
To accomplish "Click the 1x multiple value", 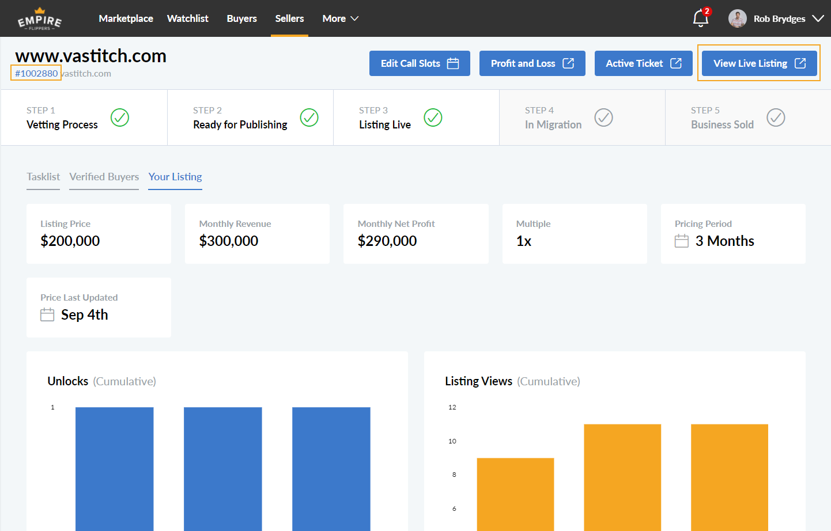I will coord(524,241).
